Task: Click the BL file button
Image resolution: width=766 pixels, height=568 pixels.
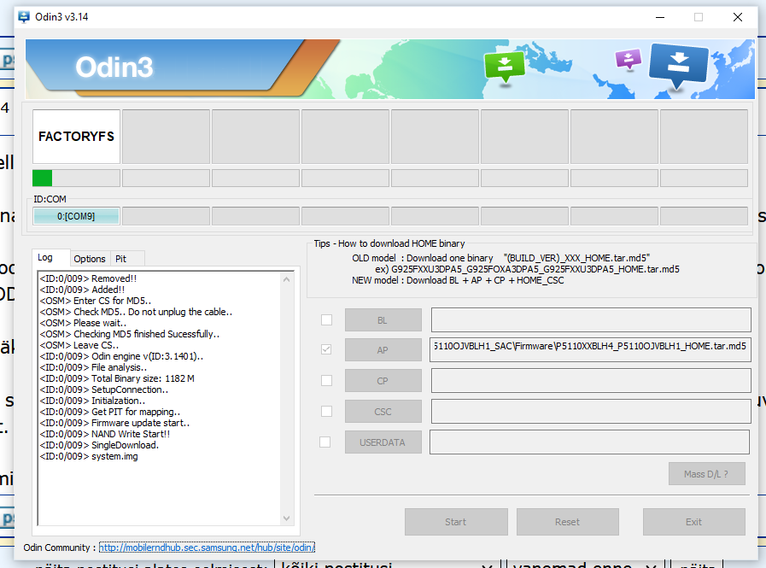Action: 383,320
